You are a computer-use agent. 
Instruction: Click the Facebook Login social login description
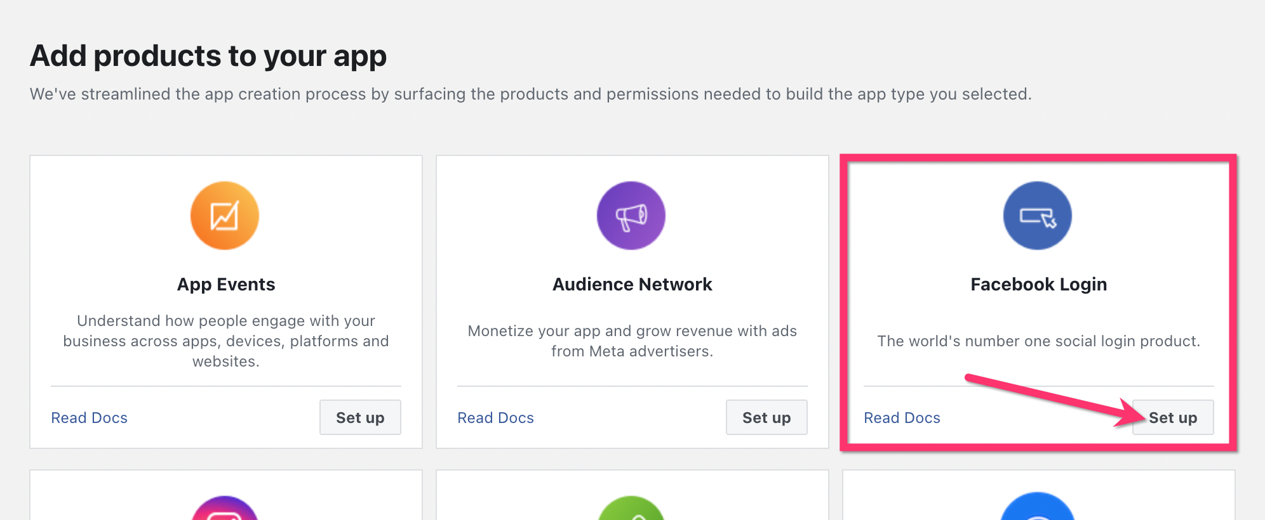(1039, 341)
